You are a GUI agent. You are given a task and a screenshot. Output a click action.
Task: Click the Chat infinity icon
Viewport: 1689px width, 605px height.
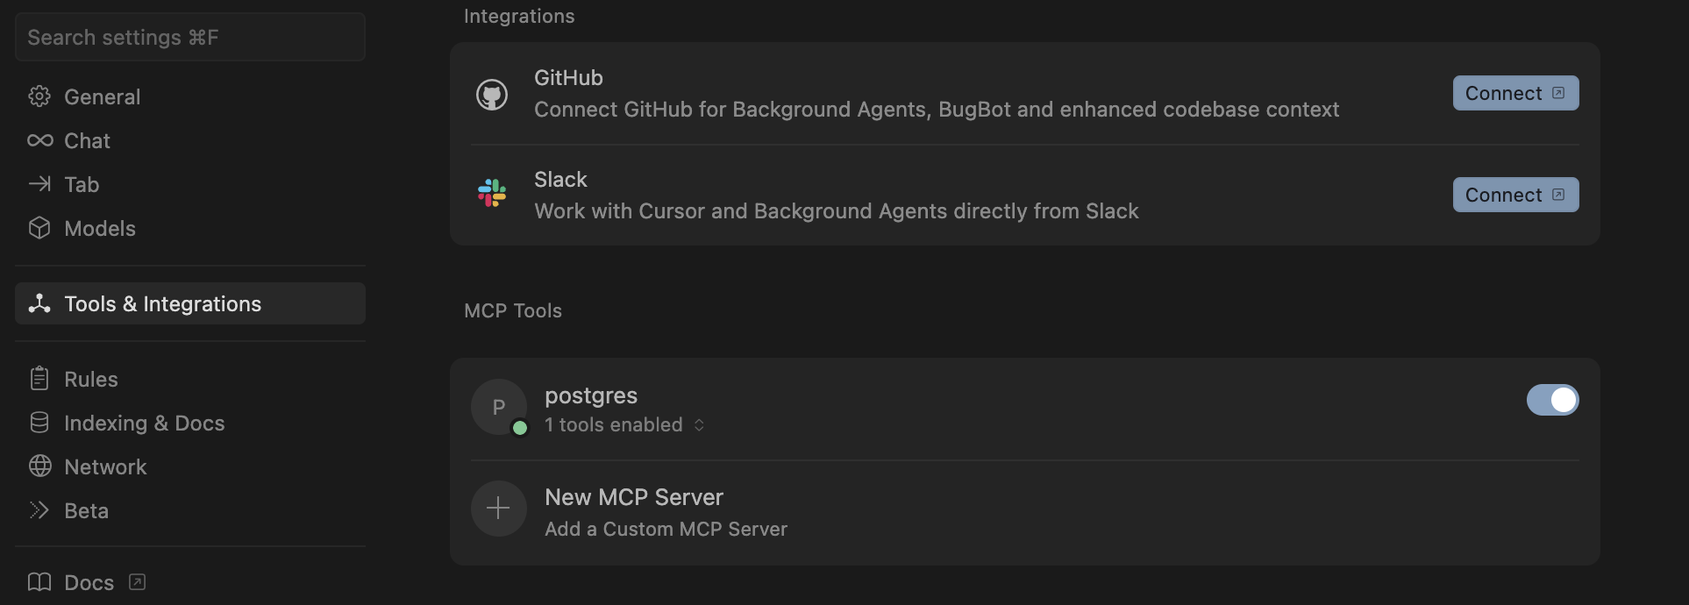39,140
